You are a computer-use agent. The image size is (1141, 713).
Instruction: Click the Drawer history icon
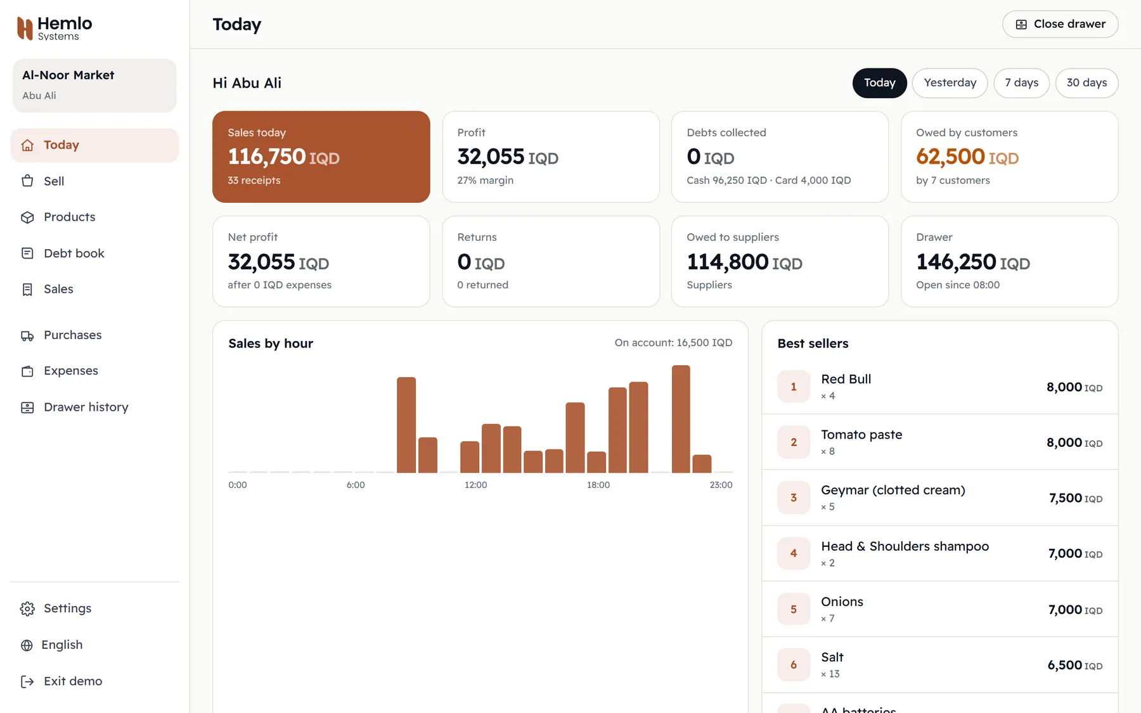tap(27, 408)
